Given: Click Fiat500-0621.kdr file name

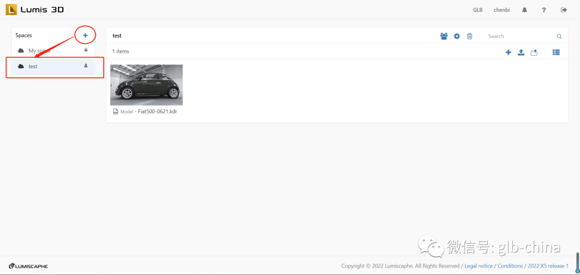Looking at the screenshot, I should click(x=157, y=111).
